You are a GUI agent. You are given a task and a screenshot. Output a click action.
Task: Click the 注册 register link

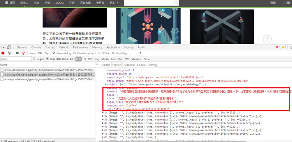point(287,3)
